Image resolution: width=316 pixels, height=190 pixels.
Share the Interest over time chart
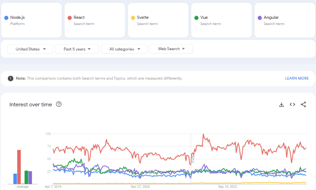(x=303, y=104)
